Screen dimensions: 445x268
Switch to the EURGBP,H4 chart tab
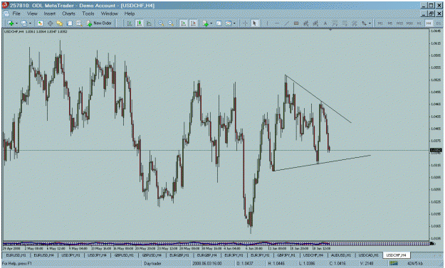click(206, 255)
